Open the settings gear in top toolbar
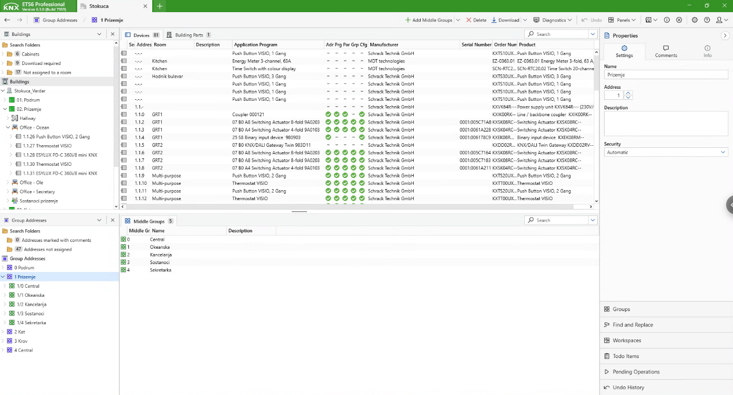The height and width of the screenshot is (395, 733). coord(694,20)
